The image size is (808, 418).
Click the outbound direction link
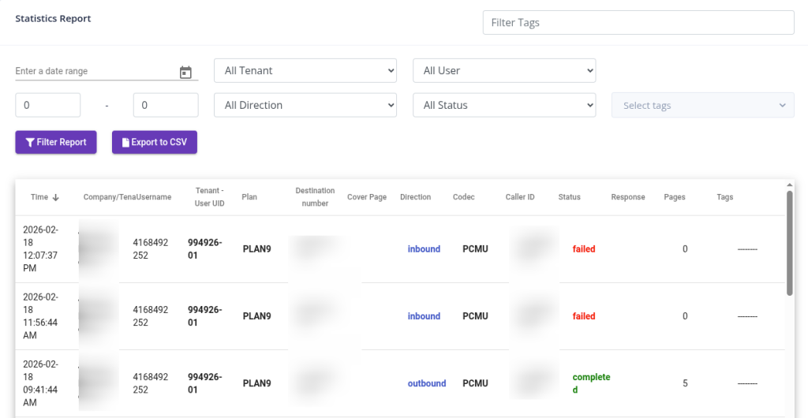tap(426, 384)
